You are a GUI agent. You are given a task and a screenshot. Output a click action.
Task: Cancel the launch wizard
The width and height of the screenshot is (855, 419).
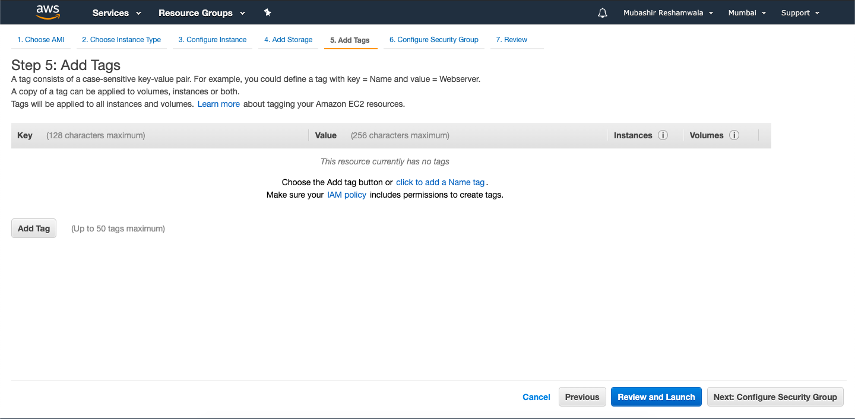point(536,397)
